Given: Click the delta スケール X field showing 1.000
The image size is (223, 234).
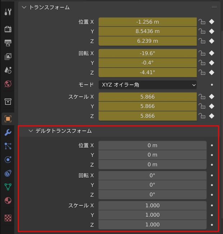Looking at the screenshot, I should click(x=153, y=206).
